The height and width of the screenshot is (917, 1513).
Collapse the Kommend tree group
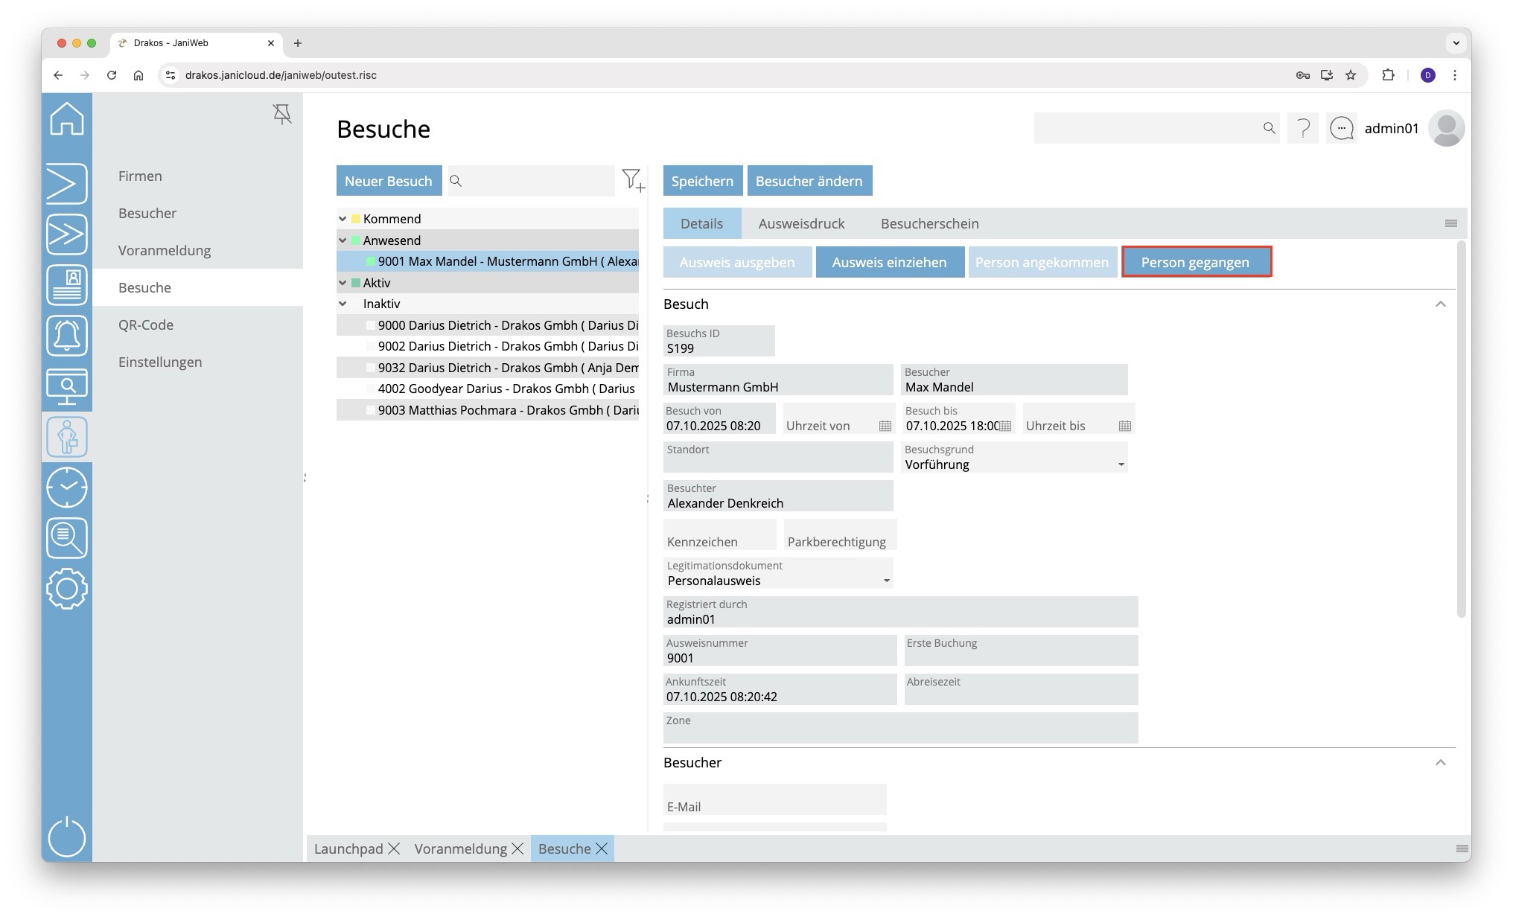coord(343,219)
